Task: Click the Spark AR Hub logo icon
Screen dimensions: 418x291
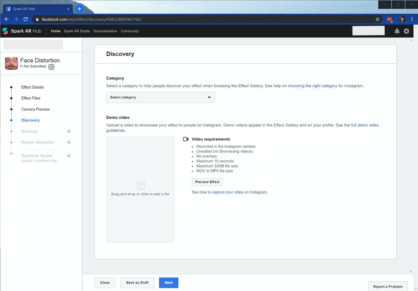Action: (5, 31)
